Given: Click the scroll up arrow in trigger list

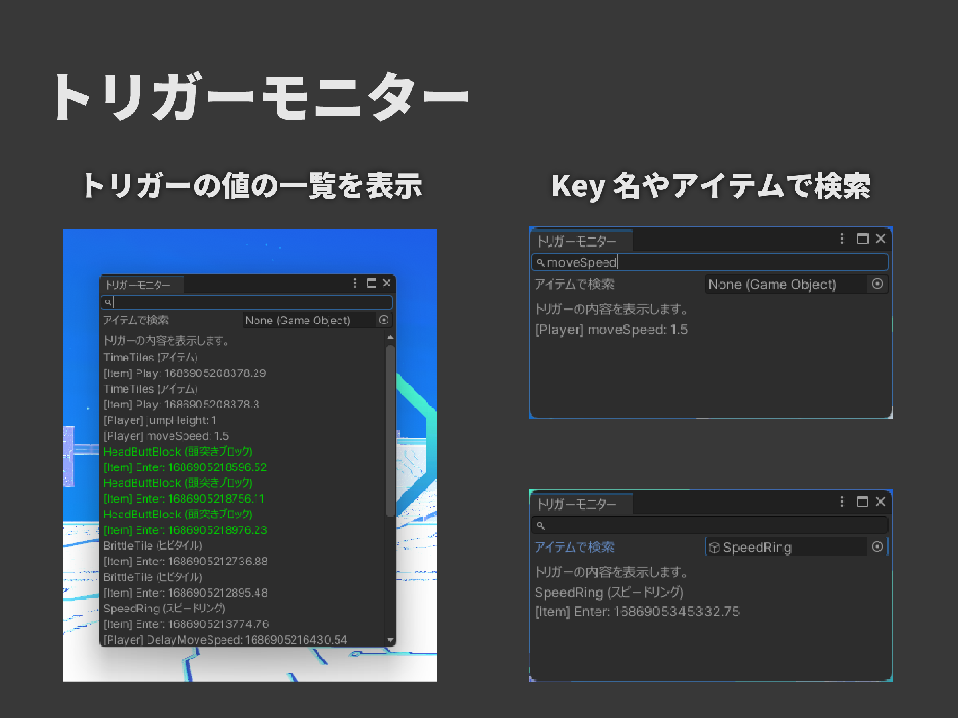Looking at the screenshot, I should (390, 337).
